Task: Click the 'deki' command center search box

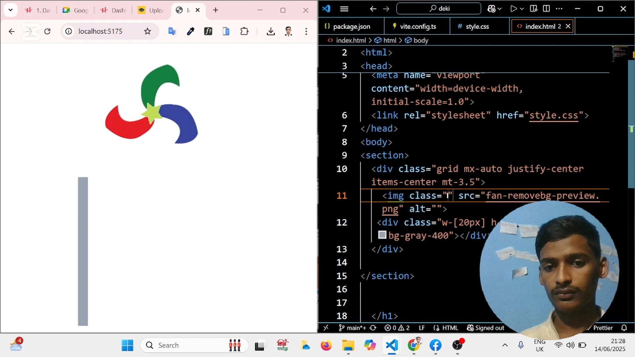Action: tap(439, 9)
